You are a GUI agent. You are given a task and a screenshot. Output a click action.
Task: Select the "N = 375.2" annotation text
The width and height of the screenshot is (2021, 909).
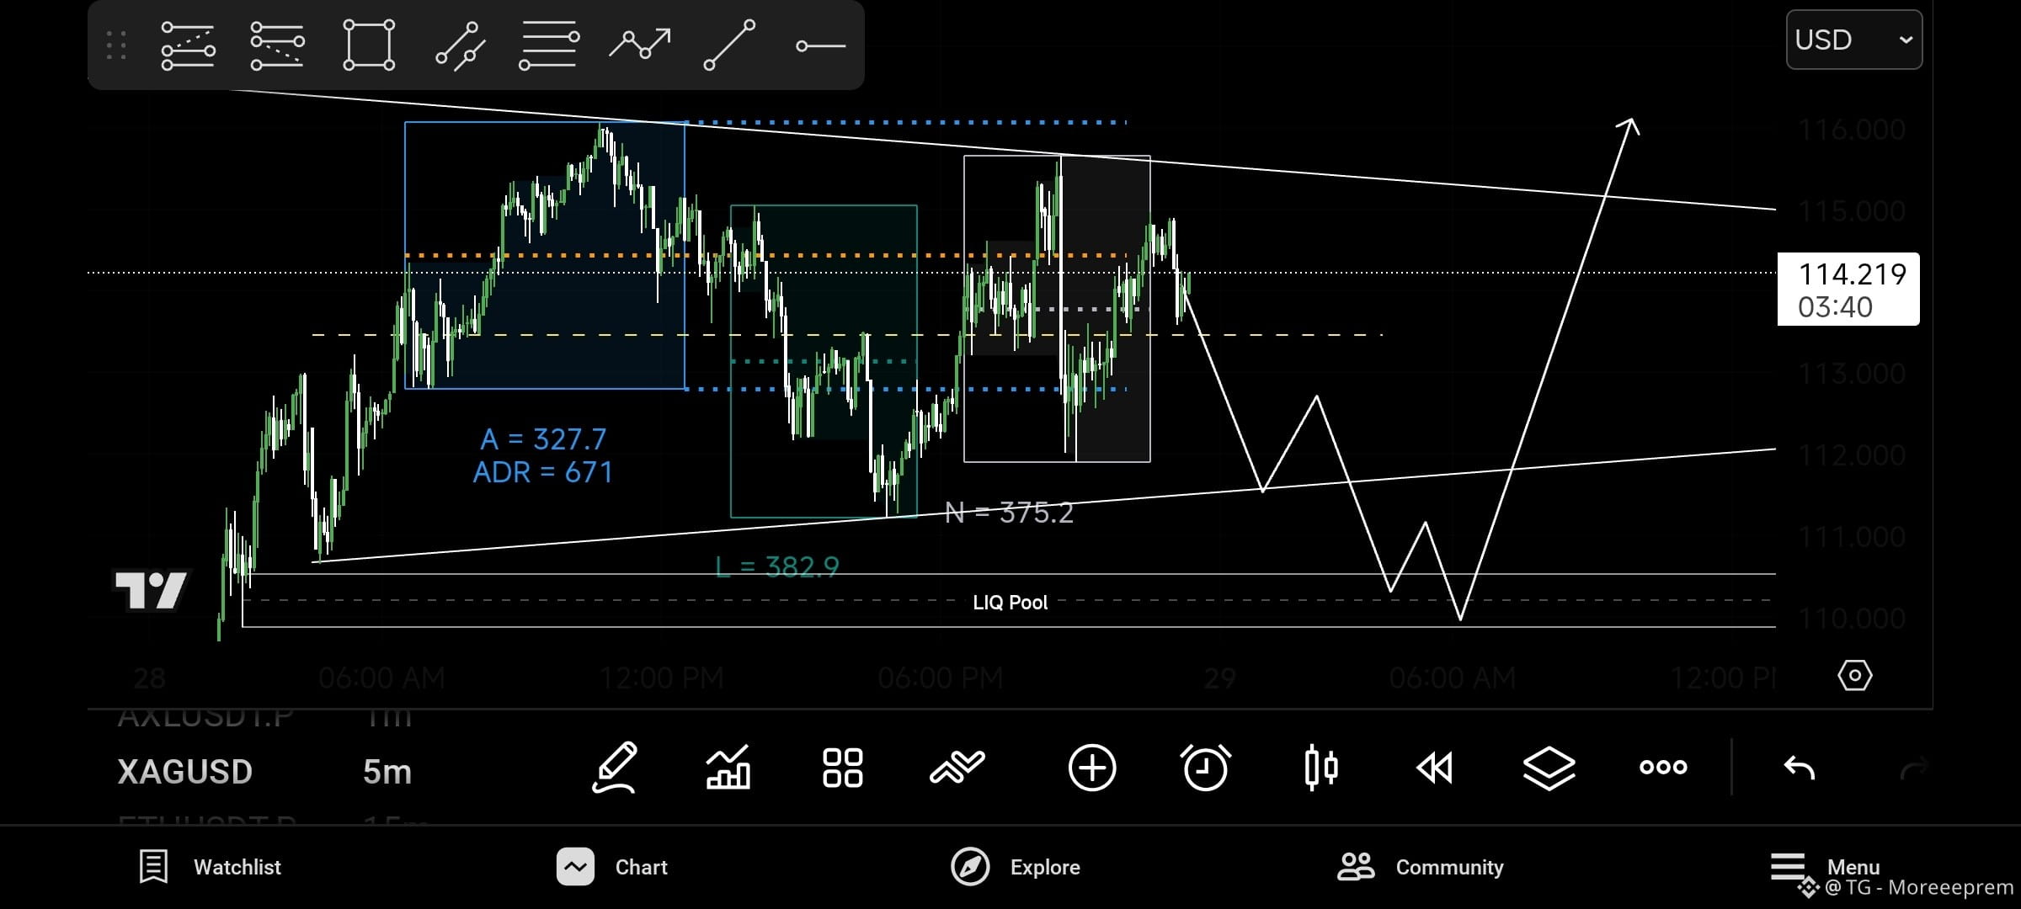click(1010, 513)
